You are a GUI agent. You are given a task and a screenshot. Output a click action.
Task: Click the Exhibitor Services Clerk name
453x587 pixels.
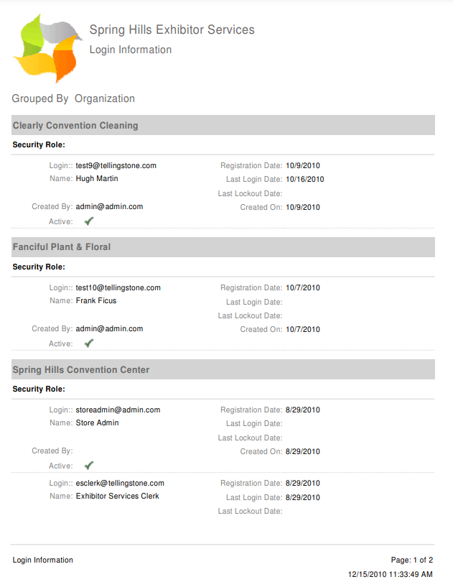[x=117, y=496]
